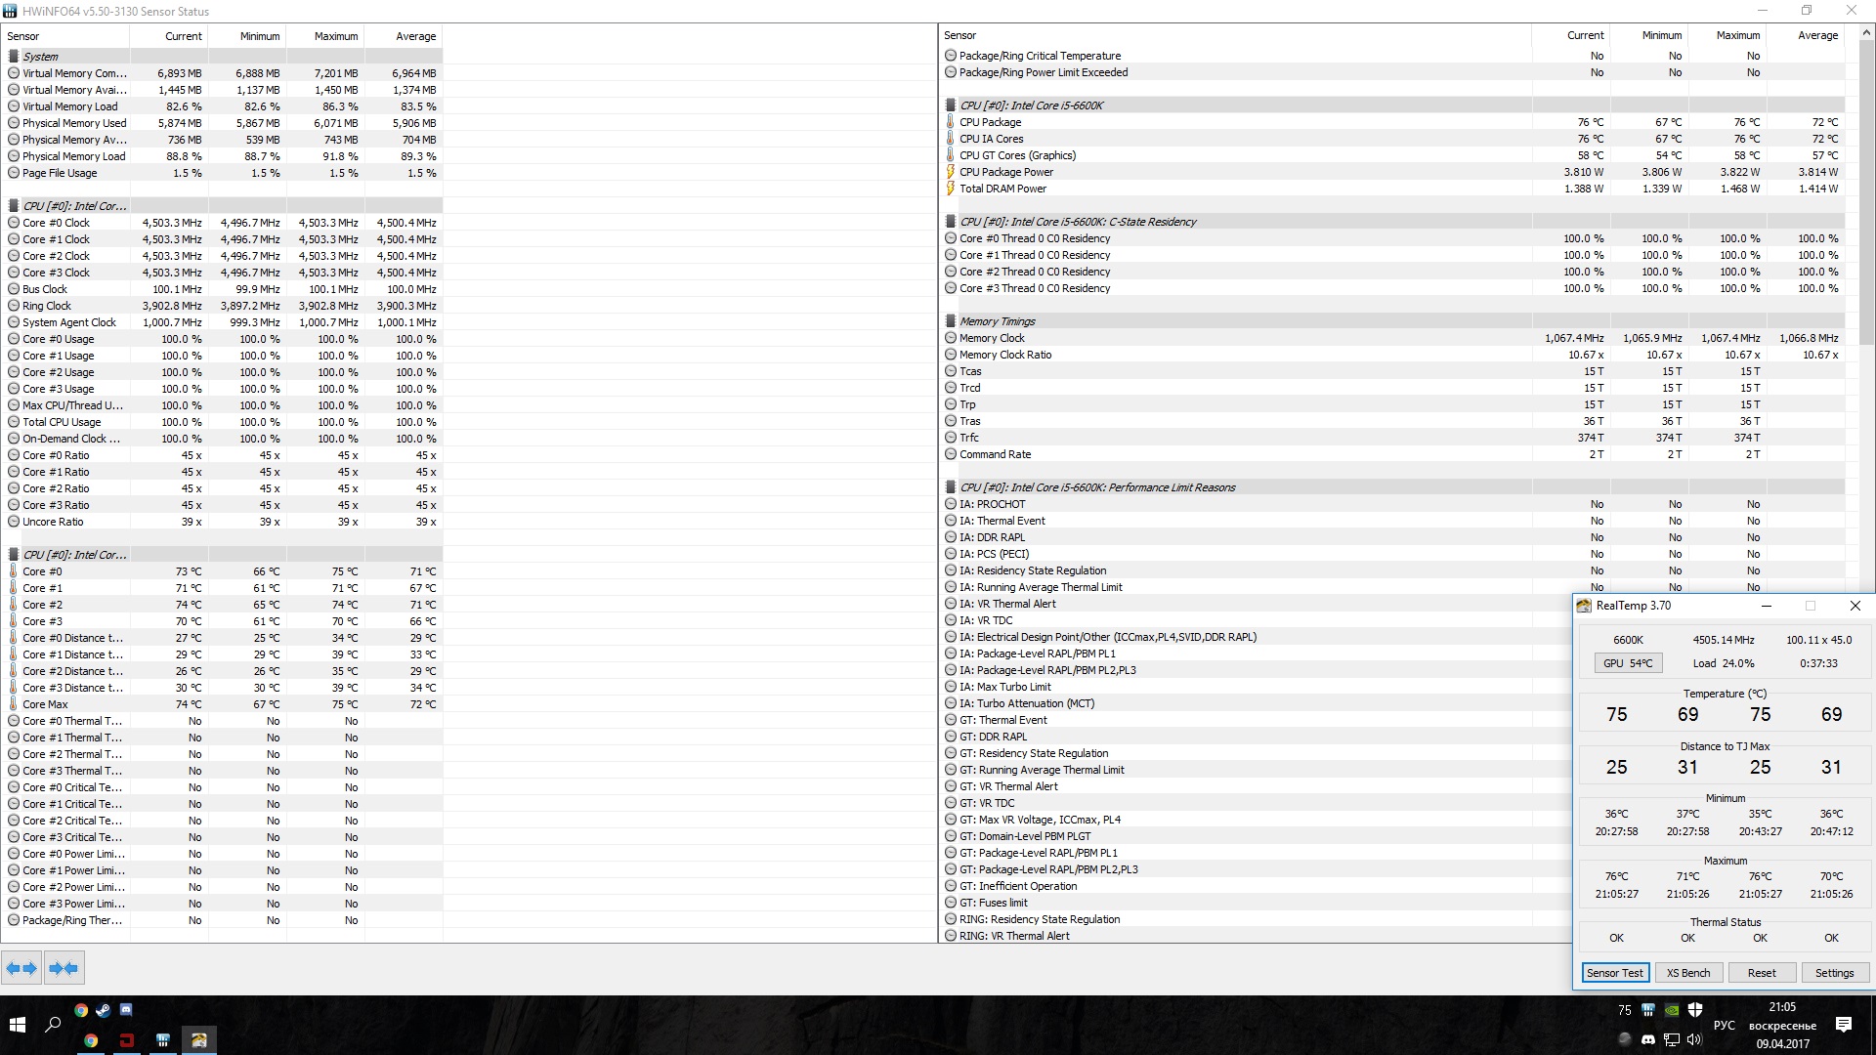Click the Windows Defender shield tray icon
This screenshot has height=1055, width=1876.
1695,1010
